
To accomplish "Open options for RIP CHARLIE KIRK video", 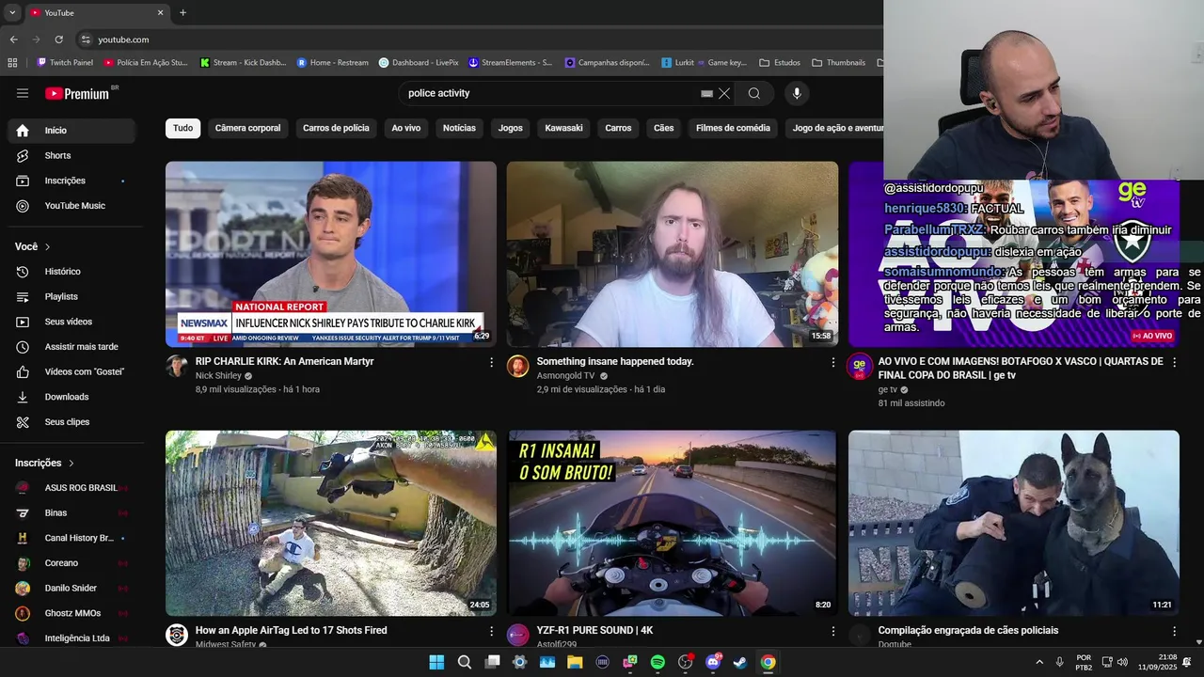I will click(491, 362).
